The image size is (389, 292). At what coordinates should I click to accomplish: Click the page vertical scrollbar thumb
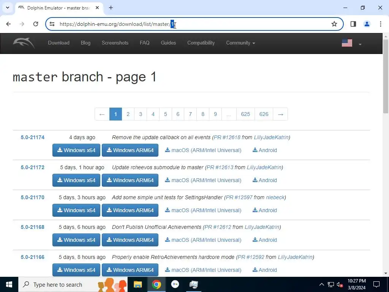pos(386,76)
